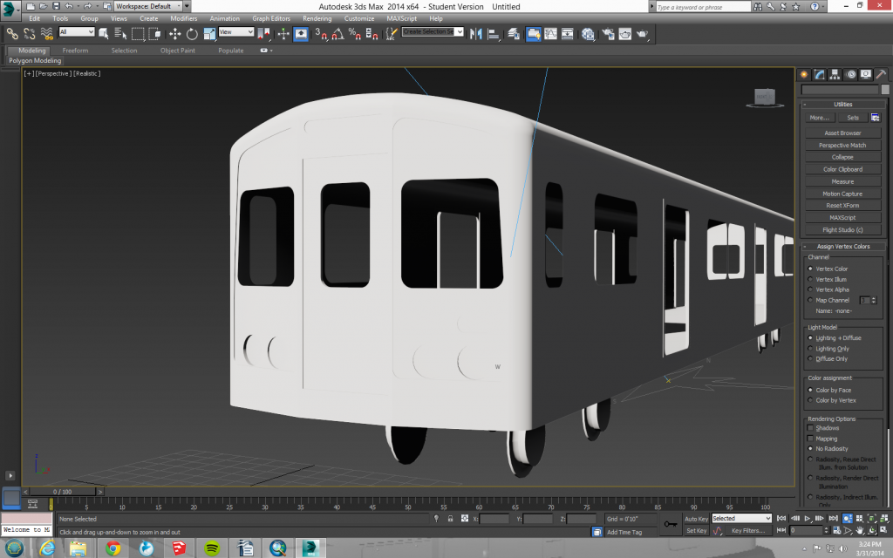Click the Configure Button Sets icon
The height and width of the screenshot is (558, 893).
tap(876, 118)
